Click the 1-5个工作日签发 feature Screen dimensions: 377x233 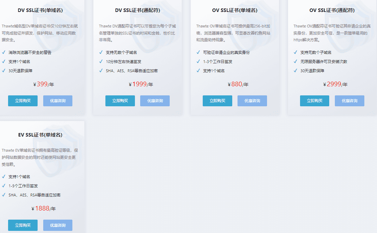tap(23, 186)
